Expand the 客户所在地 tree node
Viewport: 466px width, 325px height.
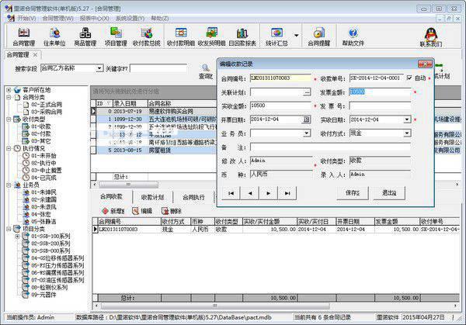[x=9, y=90]
